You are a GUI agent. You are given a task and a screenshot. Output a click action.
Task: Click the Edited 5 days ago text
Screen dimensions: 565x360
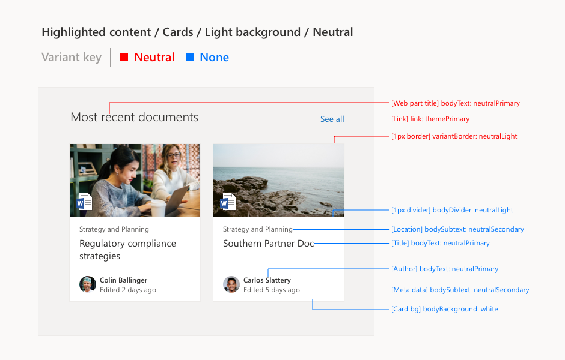pos(271,290)
